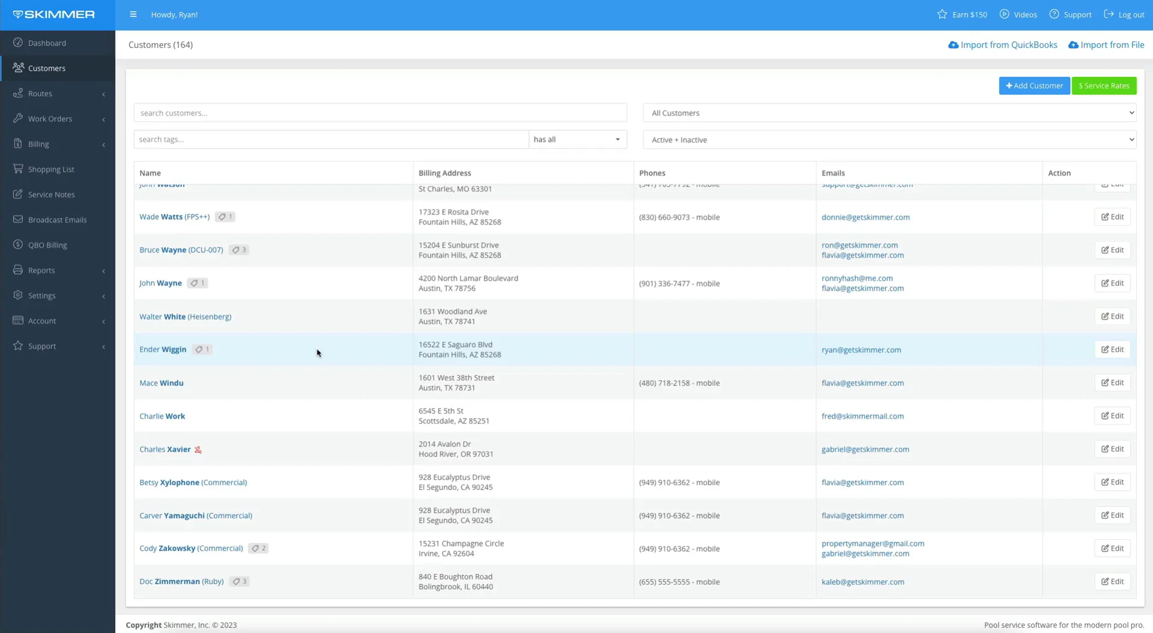The width and height of the screenshot is (1153, 633).
Task: Open the 'has all' tag filter dropdown
Action: [577, 139]
